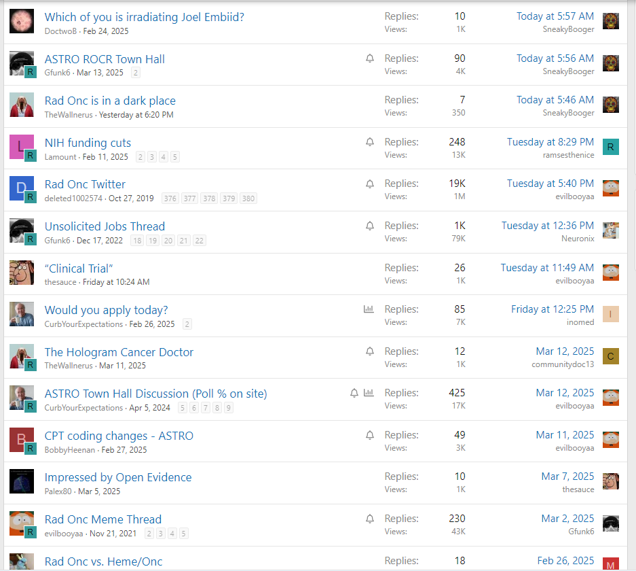Open DoctwoB's avatar on the Joel Embiid thread
The width and height of the screenshot is (636, 571).
[x=22, y=22]
